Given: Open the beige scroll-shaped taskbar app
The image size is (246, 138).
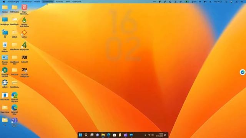Looking at the screenshot, I should click(120, 135).
